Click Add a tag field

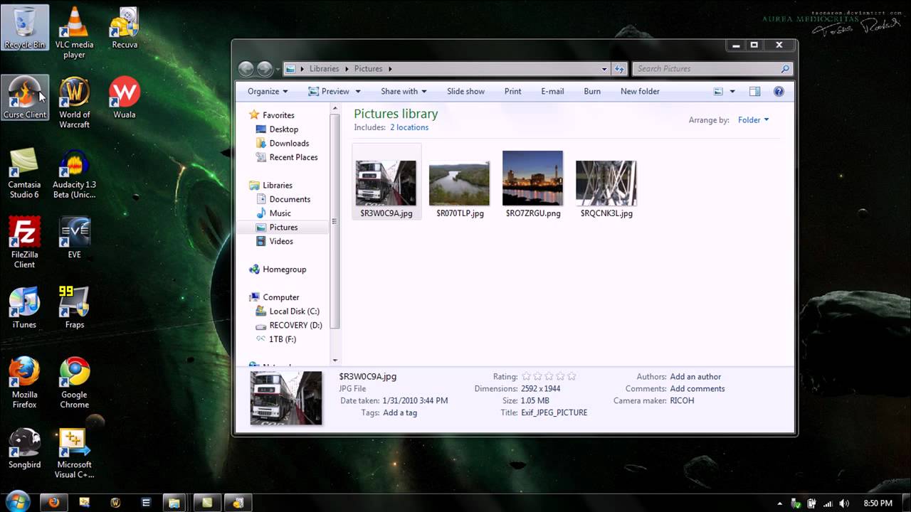pyautogui.click(x=400, y=412)
